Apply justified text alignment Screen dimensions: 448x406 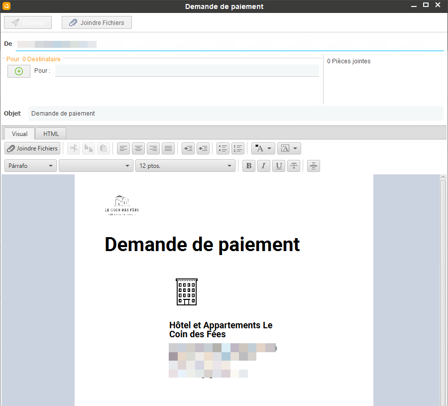click(168, 148)
